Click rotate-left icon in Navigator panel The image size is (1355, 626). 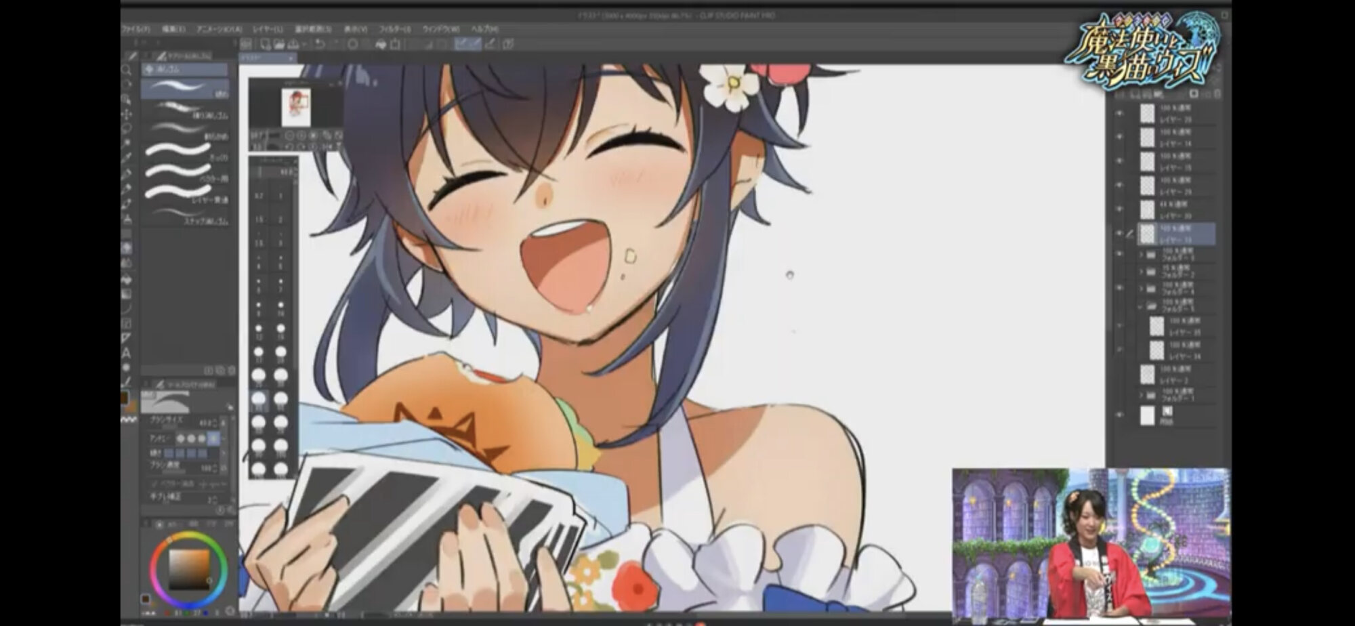(289, 146)
